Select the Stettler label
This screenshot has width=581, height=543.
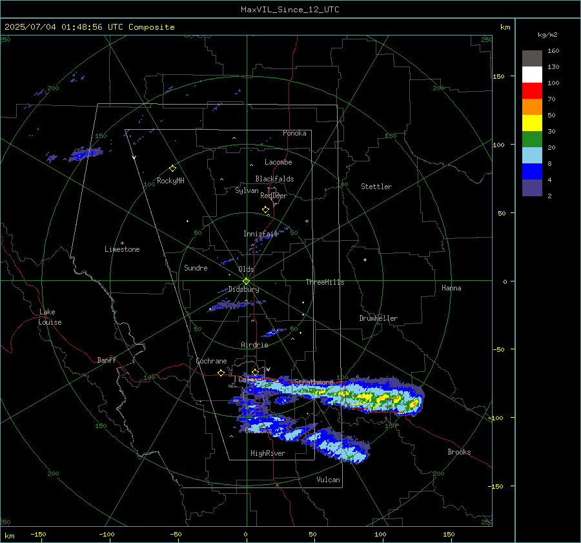pyautogui.click(x=376, y=187)
